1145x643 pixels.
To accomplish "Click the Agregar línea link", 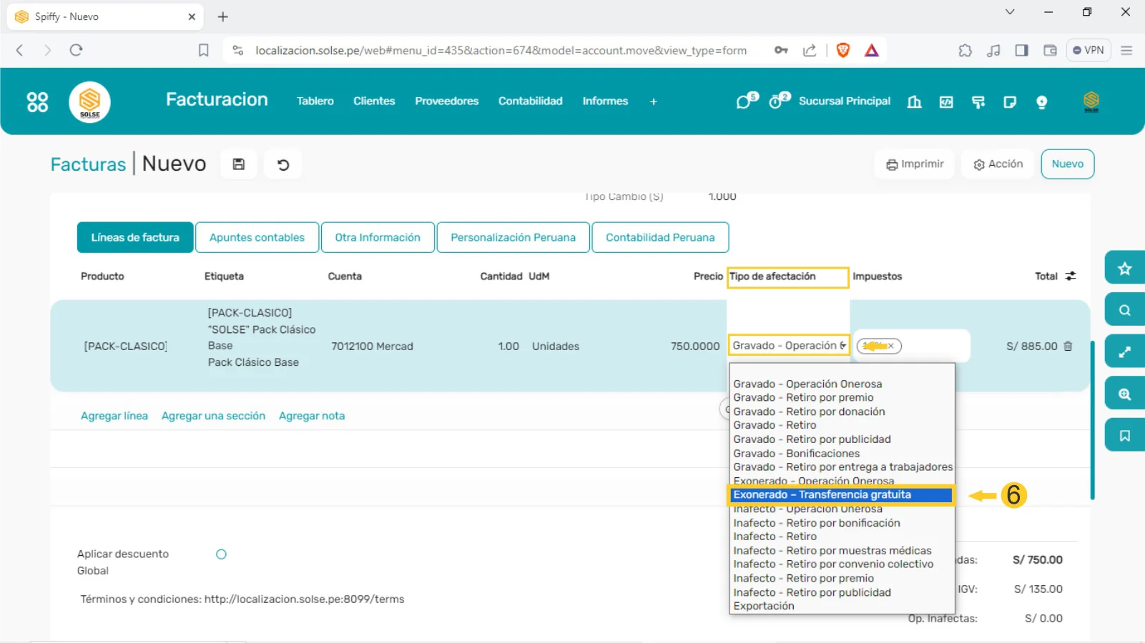I will 114,416.
